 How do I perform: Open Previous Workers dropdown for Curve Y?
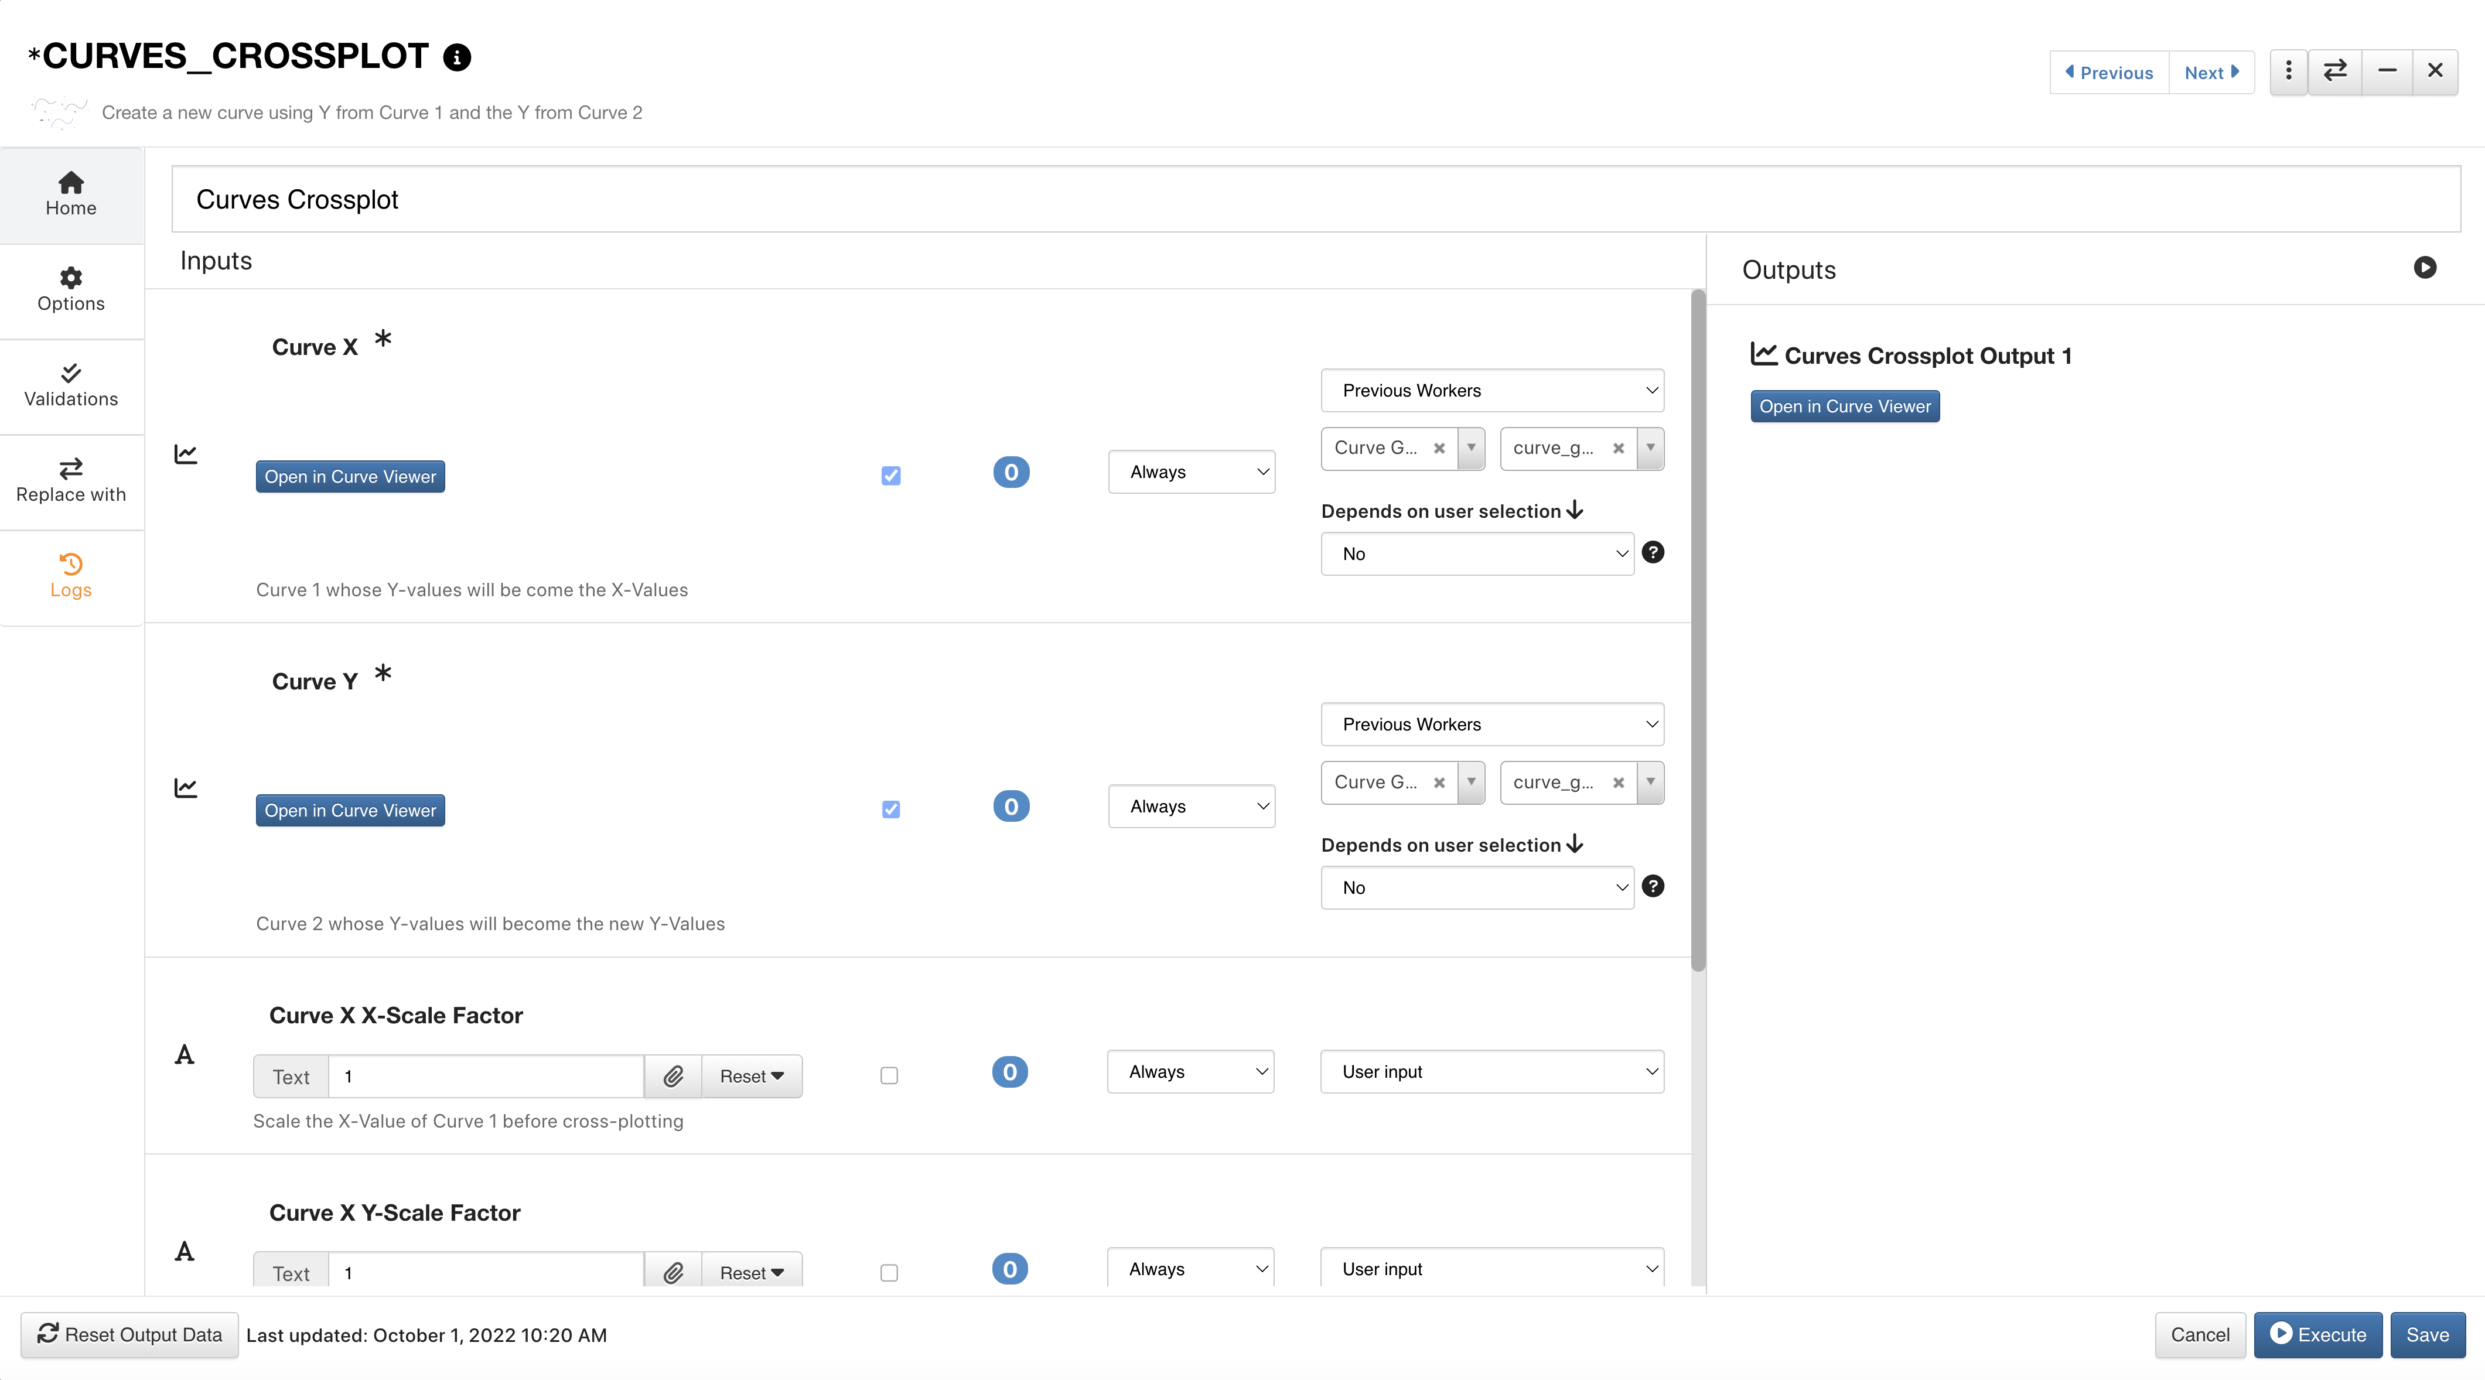tap(1491, 724)
